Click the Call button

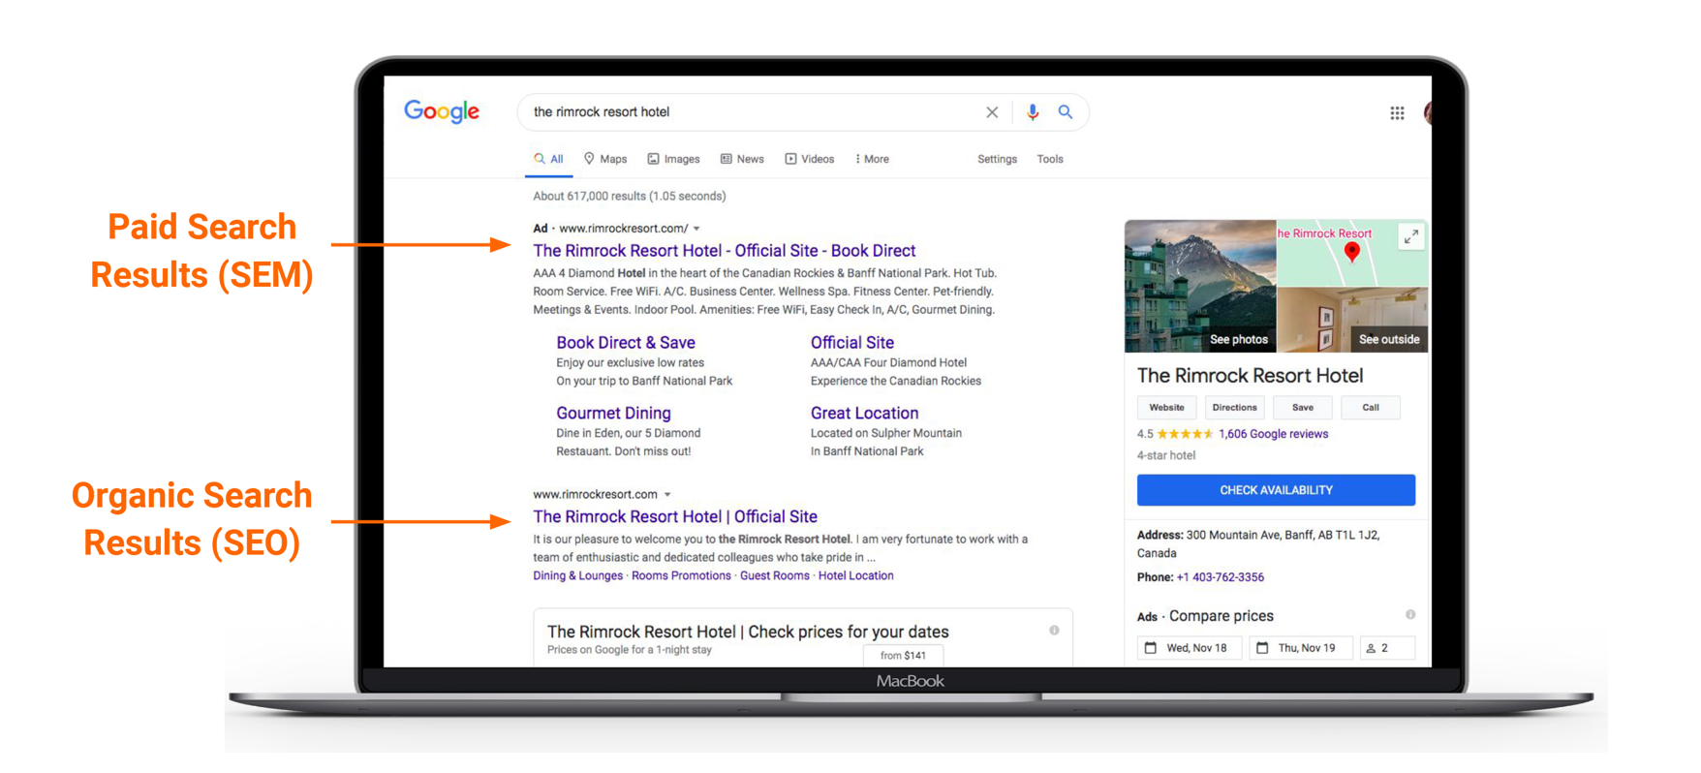pyautogui.click(x=1371, y=408)
